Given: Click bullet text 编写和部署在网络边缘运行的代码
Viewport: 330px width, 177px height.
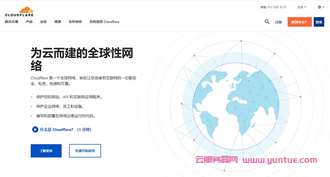Looking at the screenshot, I should coord(66,116).
